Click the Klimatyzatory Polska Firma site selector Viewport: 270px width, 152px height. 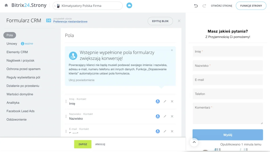(88, 6)
